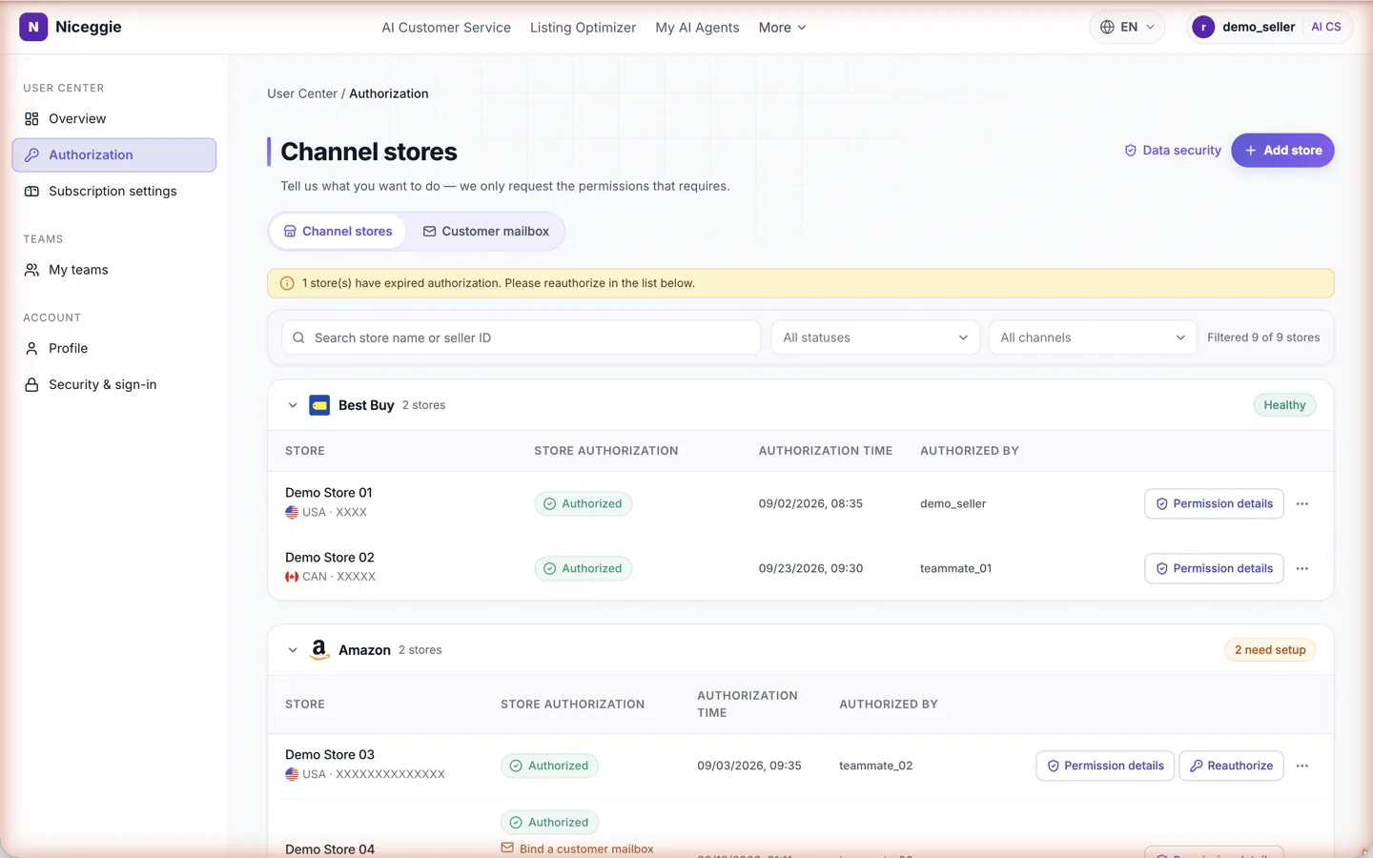Open the globe language selector
Viewport: 1373px width, 858px height.
pyautogui.click(x=1127, y=27)
